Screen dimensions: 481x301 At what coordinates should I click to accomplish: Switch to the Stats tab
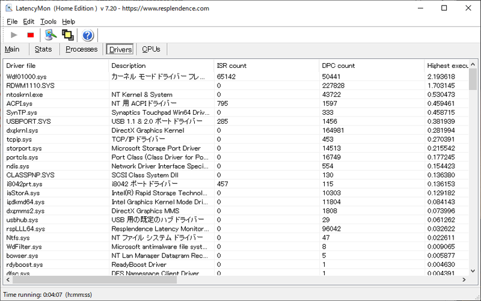pyautogui.click(x=43, y=49)
